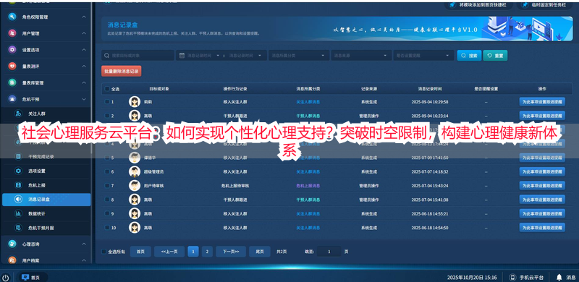The width and height of the screenshot is (579, 282).
Task: Click the 设置选项 gear icon
Action: click(x=12, y=50)
